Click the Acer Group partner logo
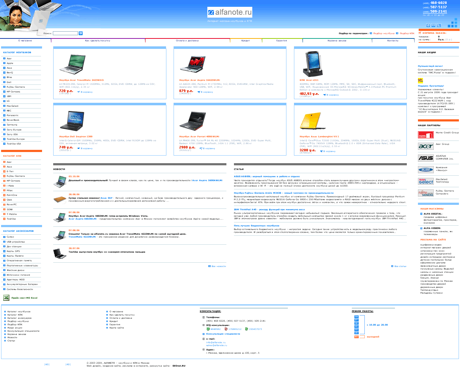Image resolution: width=460 pixels, height=368 pixels. point(426,146)
